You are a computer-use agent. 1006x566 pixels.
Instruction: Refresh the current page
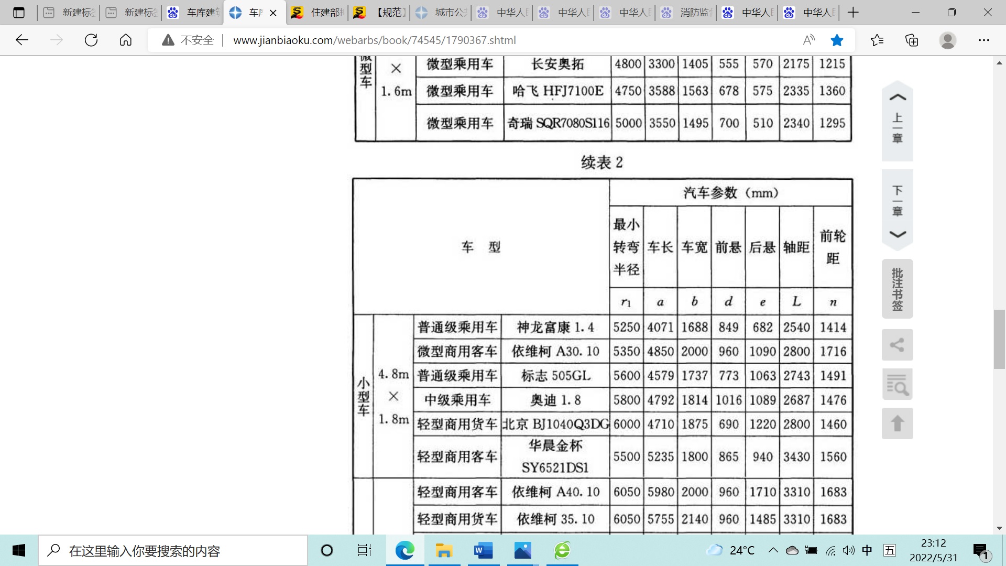(x=91, y=40)
